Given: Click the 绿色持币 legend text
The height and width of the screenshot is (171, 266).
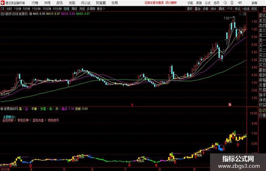Looking at the screenshot, I should [x=53, y=120].
